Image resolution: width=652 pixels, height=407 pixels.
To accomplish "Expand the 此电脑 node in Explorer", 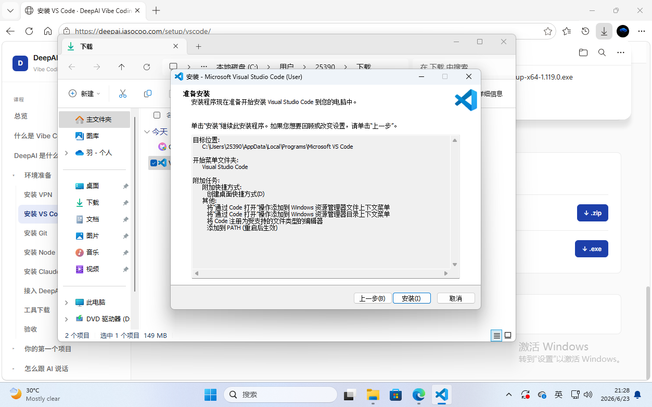I will pyautogui.click(x=66, y=303).
